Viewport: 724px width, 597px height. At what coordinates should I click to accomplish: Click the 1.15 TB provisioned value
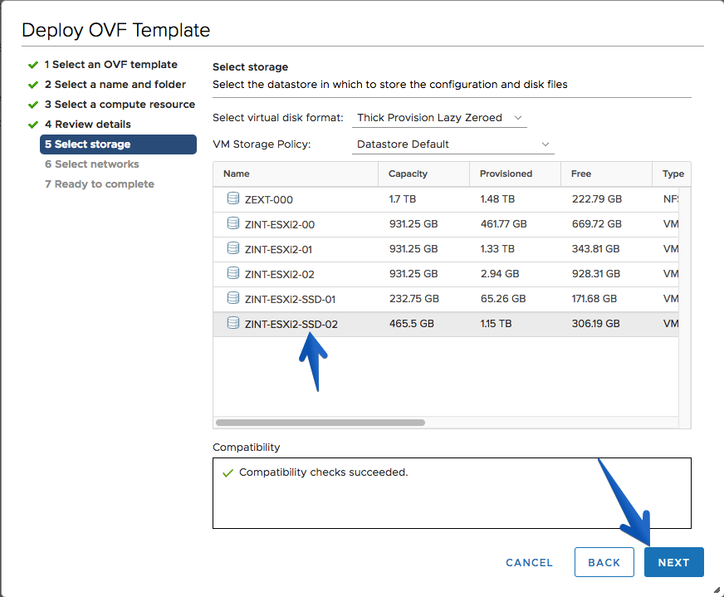pyautogui.click(x=496, y=324)
